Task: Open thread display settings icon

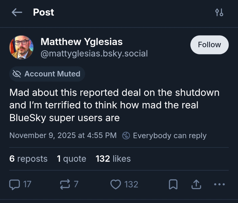Action: [219, 12]
